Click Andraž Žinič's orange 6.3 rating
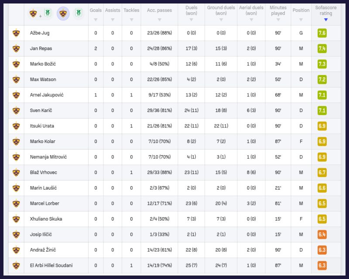This screenshot has height=279, width=349. [x=322, y=250]
